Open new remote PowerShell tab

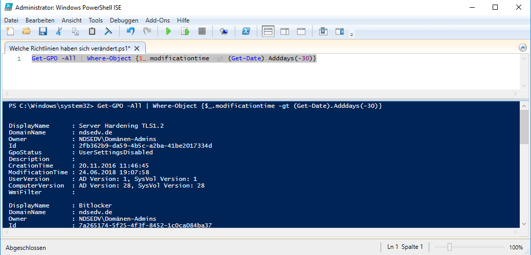pyautogui.click(x=224, y=32)
